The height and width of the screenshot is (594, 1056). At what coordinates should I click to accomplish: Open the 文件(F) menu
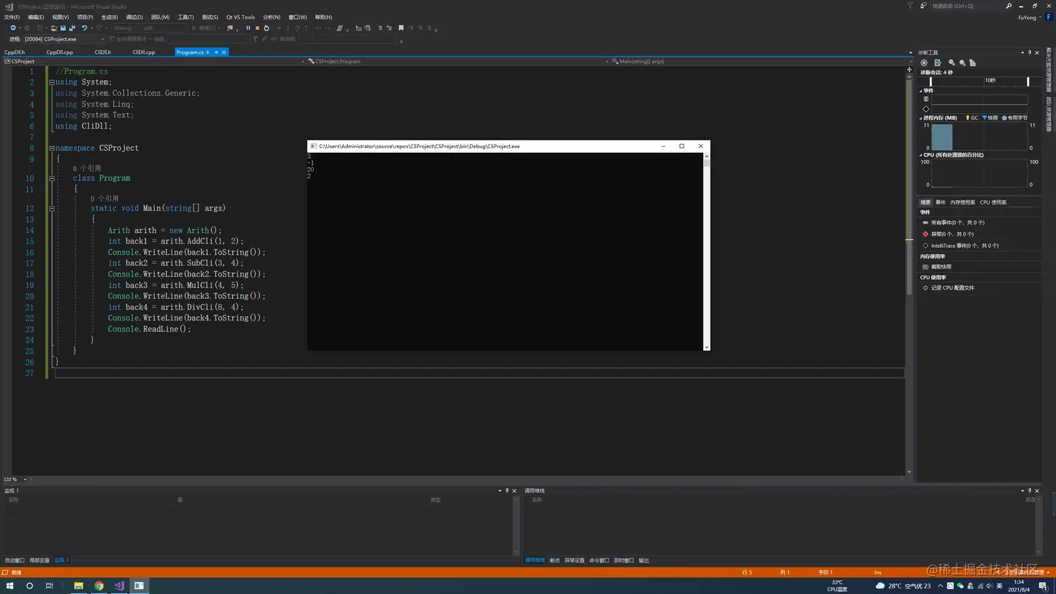pos(12,17)
